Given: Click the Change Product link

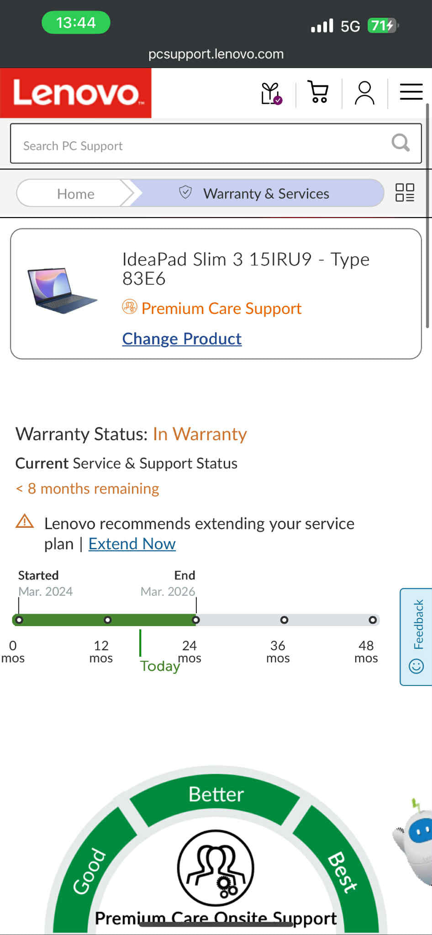Looking at the screenshot, I should click(181, 339).
